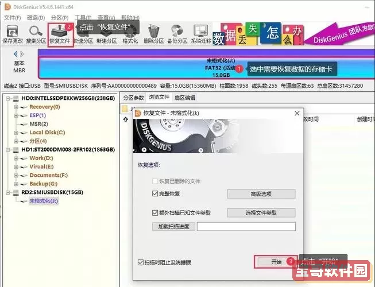Close the 恢复文件 dialog
This screenshot has height=287, width=375.
297,113
